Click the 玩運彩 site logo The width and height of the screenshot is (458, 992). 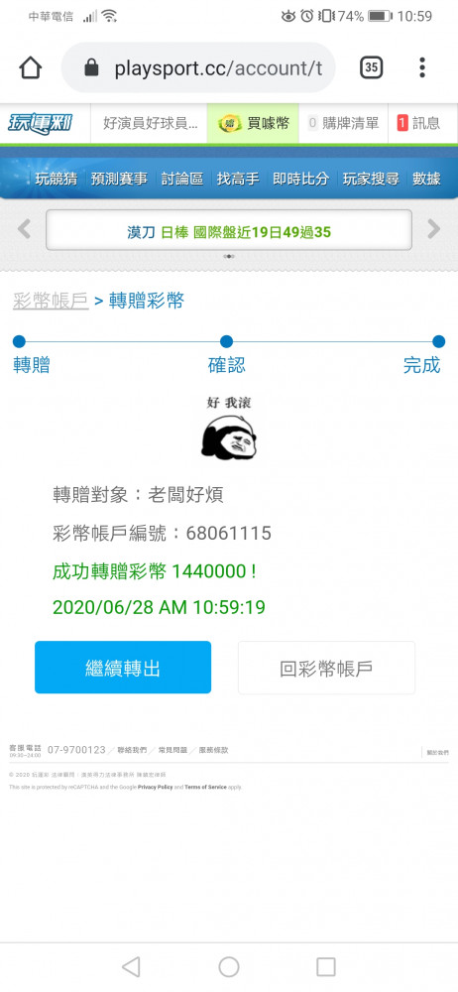tap(41, 123)
